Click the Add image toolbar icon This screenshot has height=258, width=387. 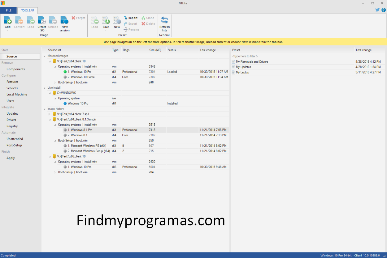(x=8, y=20)
